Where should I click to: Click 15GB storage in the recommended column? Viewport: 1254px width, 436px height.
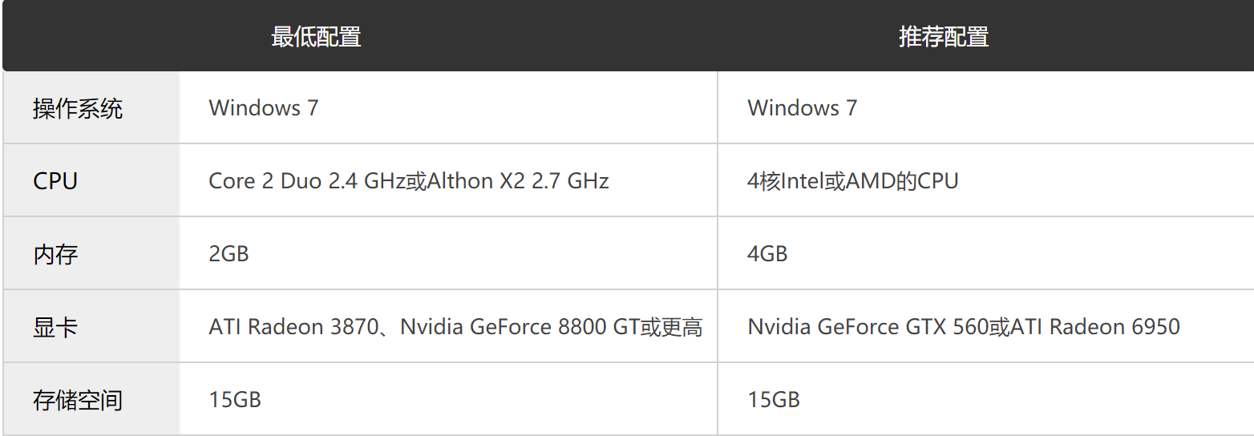click(x=774, y=400)
